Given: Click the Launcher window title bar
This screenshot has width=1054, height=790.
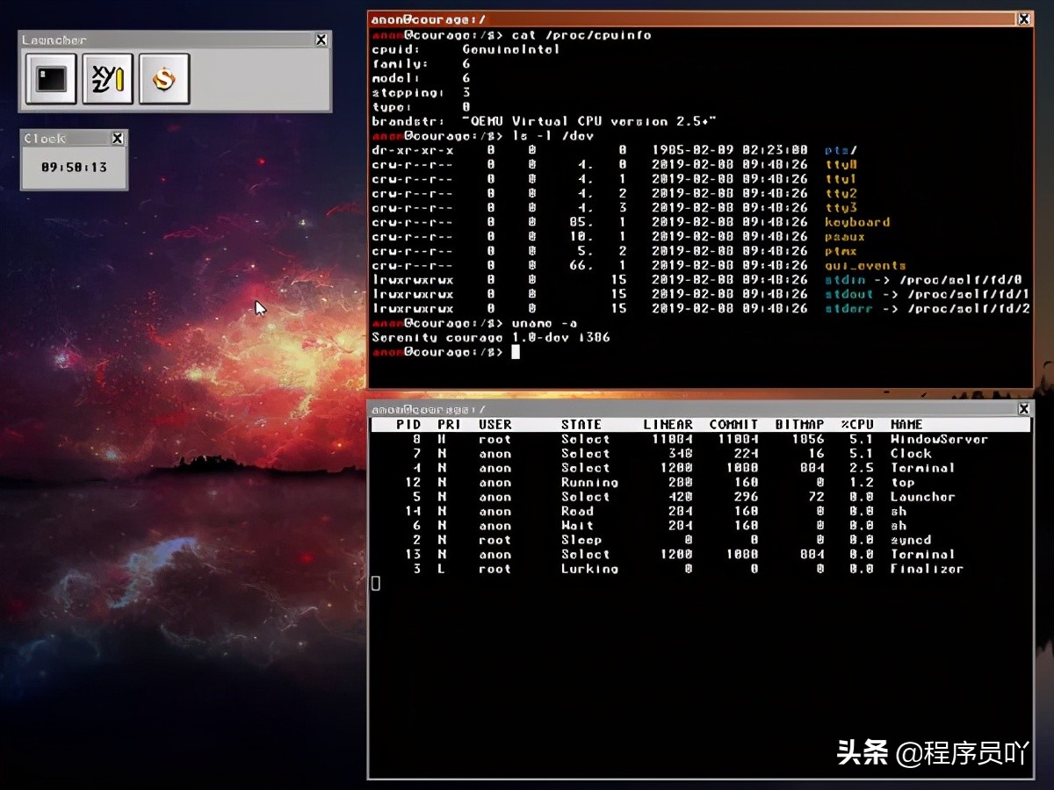Looking at the screenshot, I should (x=167, y=39).
